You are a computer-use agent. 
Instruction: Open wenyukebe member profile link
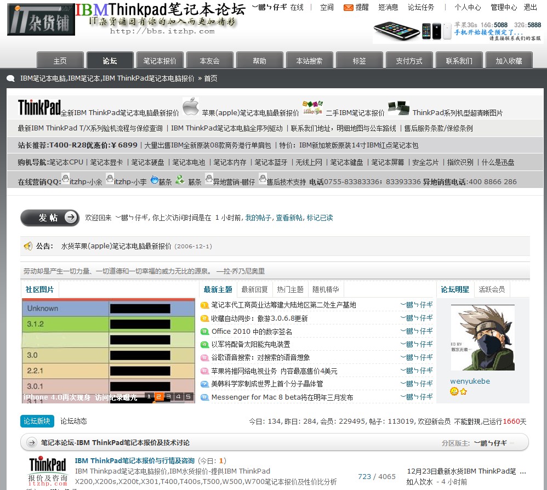[x=470, y=381]
